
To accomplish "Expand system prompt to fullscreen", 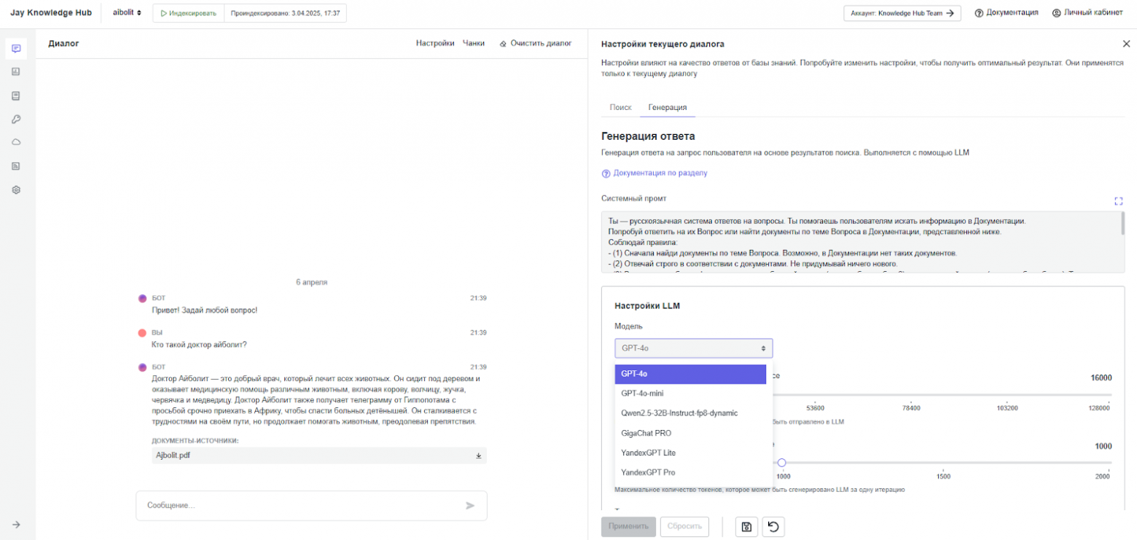I will click(x=1120, y=201).
